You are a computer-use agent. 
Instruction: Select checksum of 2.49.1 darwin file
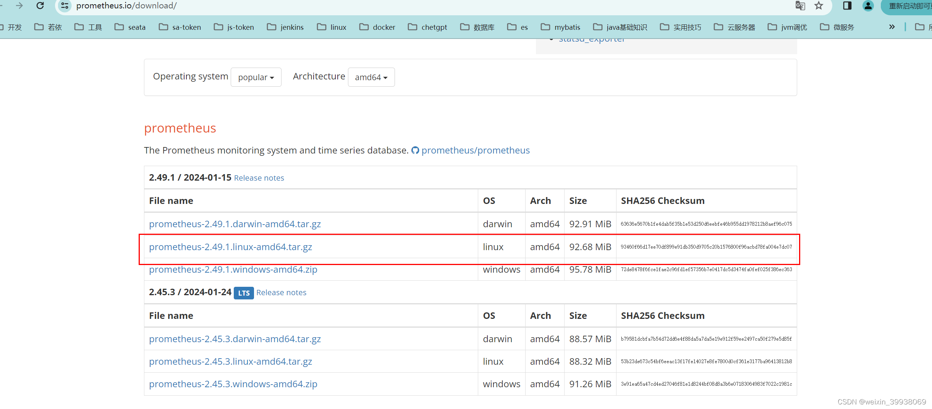706,224
